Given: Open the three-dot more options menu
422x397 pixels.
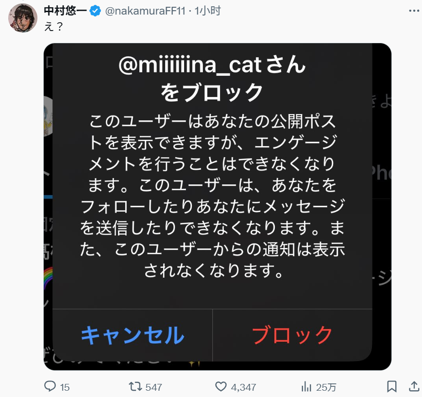Looking at the screenshot, I should (x=414, y=11).
